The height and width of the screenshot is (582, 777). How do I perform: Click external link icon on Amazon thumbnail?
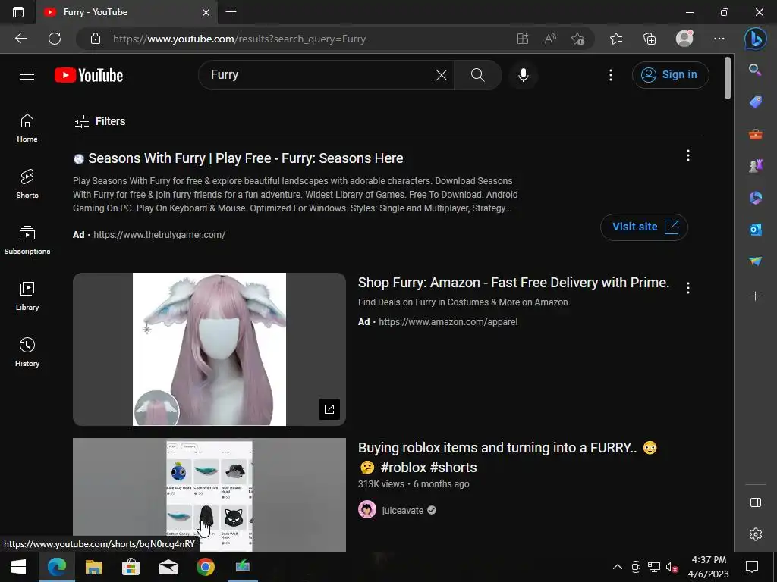(329, 408)
